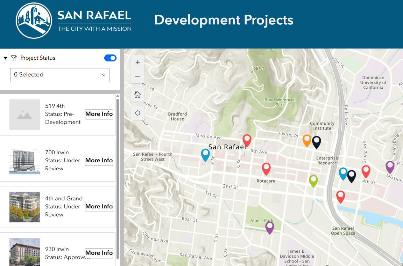Click '700 Irwin' project title
This screenshot has width=403, height=266.
(57, 152)
